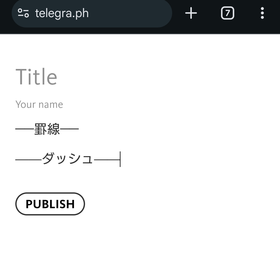Click the kanji character 線
The height and width of the screenshot is (280, 280).
53,129
